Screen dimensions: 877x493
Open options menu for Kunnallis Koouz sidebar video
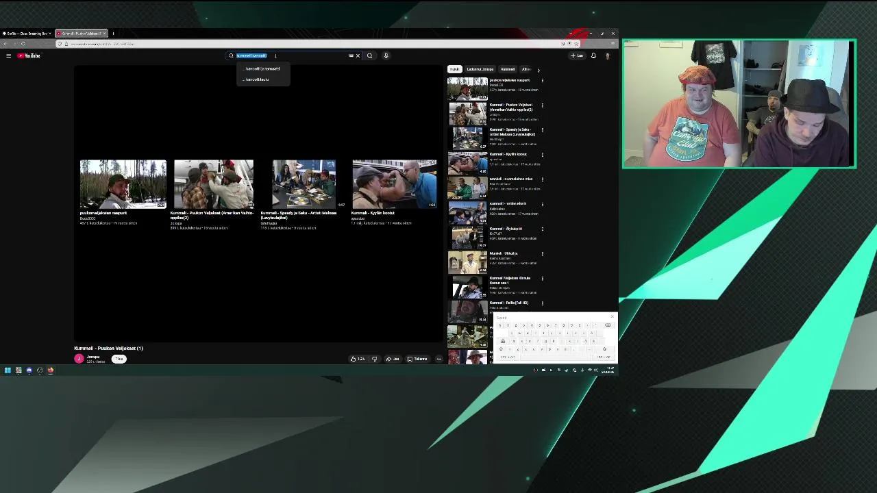(x=542, y=279)
